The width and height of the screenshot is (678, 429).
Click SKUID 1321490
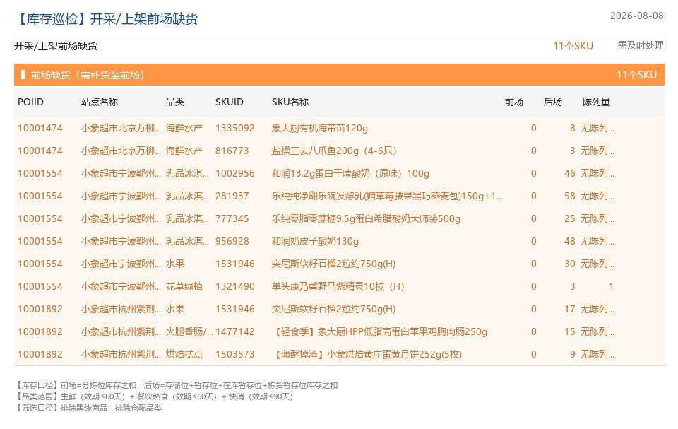coord(234,286)
